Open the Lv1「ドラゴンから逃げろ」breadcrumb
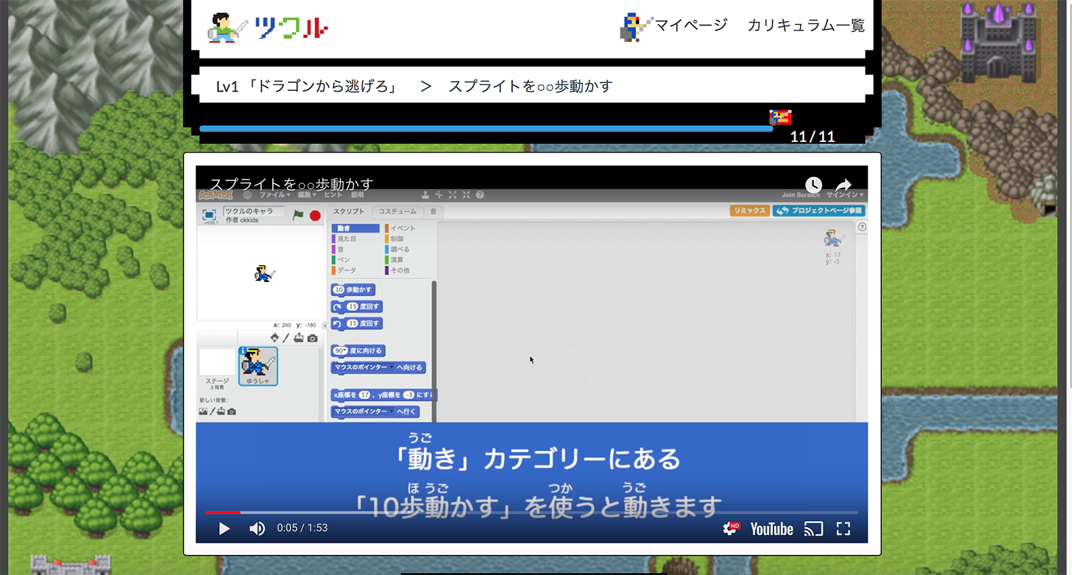 [307, 86]
